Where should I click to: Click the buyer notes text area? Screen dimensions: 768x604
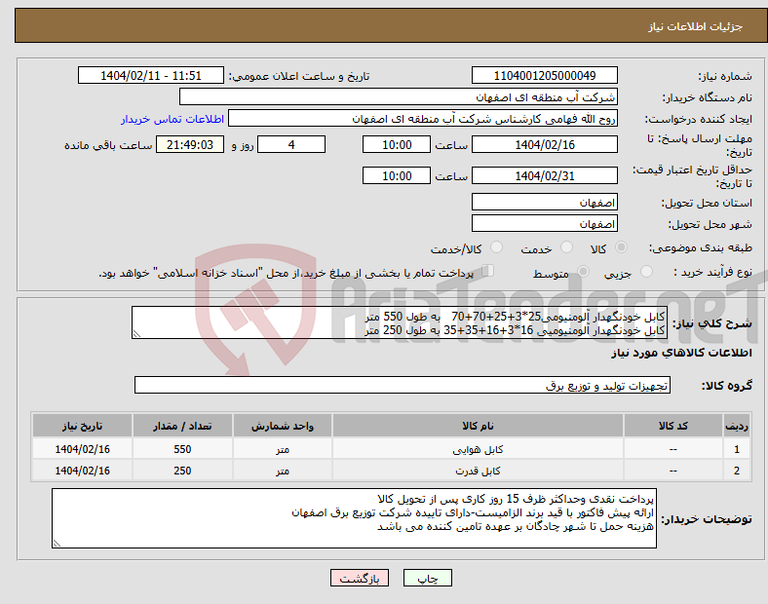pyautogui.click(x=354, y=518)
